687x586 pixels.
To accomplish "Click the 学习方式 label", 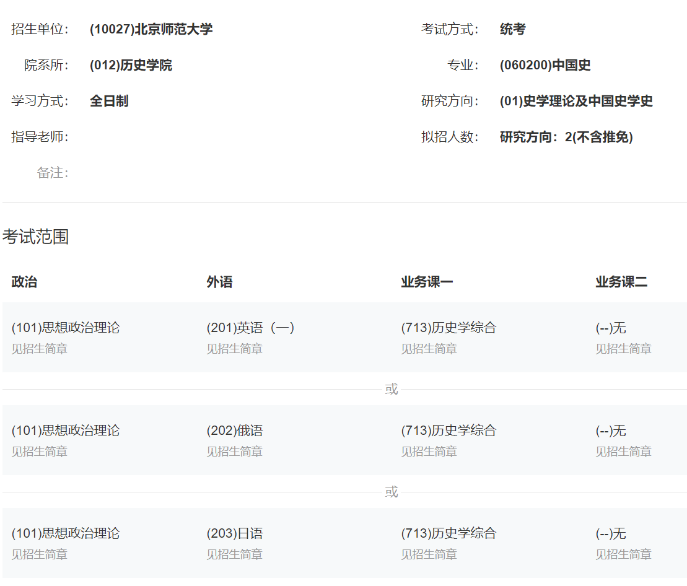I will [x=40, y=101].
